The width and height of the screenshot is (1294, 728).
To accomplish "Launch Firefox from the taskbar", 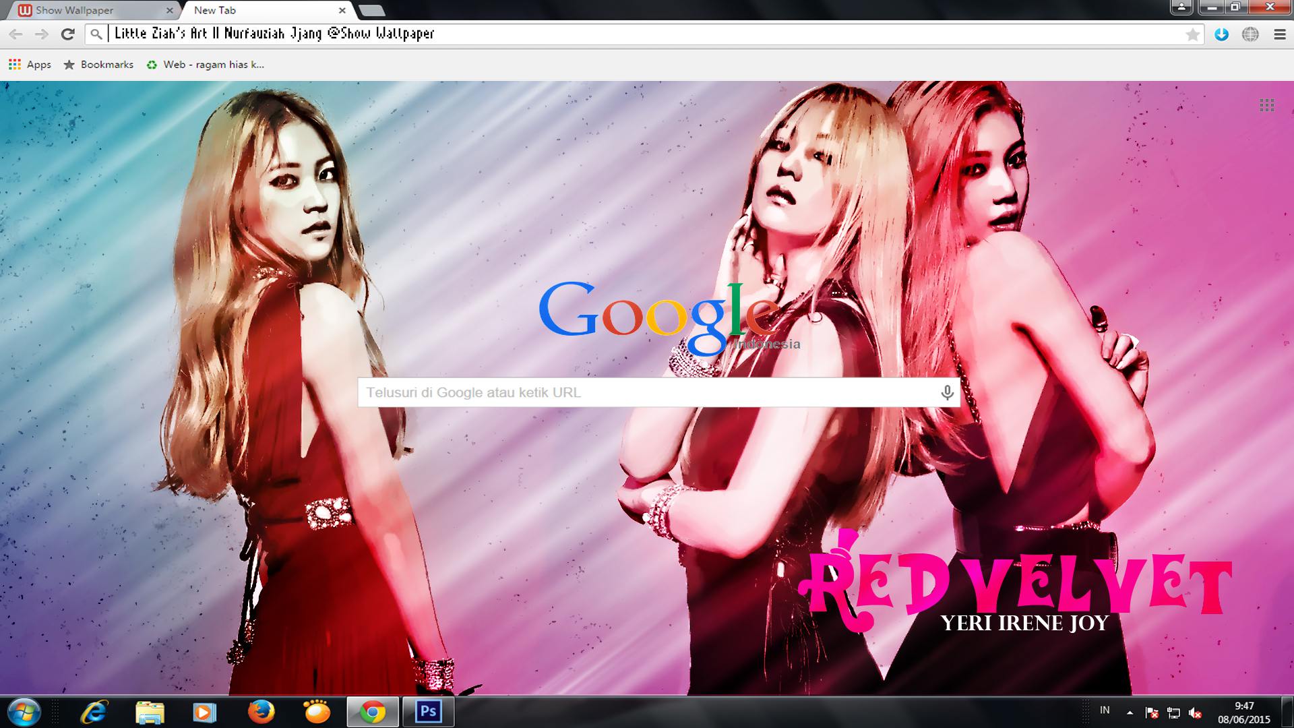I will click(x=261, y=712).
